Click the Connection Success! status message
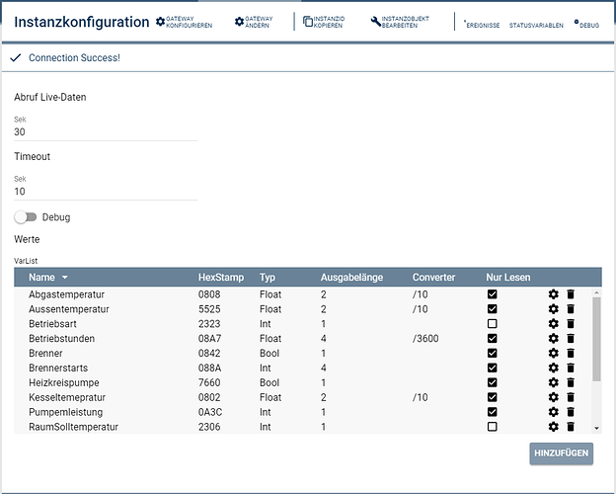616x494 pixels. coord(74,58)
